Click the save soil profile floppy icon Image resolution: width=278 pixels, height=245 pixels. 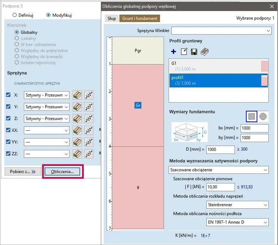click(x=194, y=52)
